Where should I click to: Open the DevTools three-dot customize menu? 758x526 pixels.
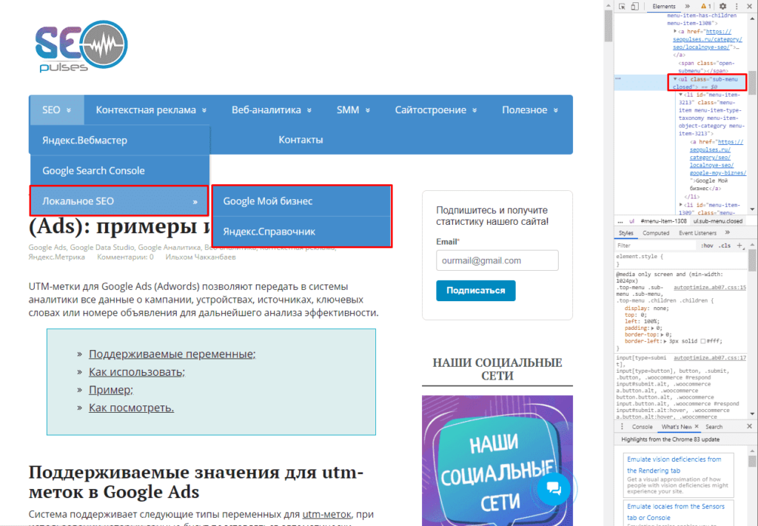(737, 6)
